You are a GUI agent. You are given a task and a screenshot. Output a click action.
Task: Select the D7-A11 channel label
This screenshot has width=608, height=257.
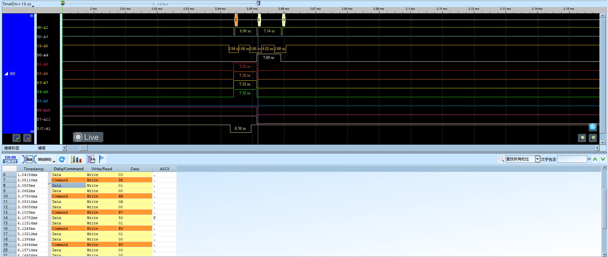(43, 120)
